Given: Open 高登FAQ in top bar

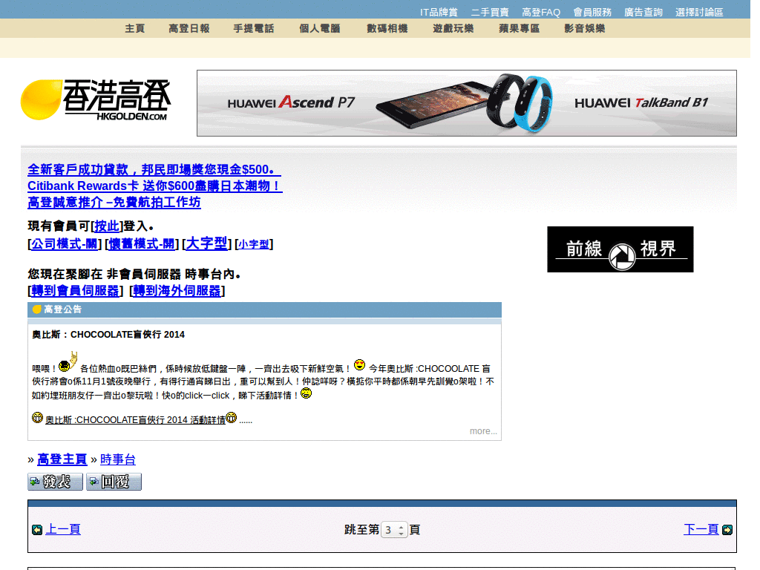Looking at the screenshot, I should tap(541, 12).
